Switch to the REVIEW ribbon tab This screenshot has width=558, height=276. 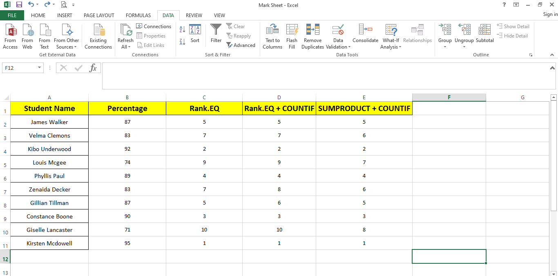pyautogui.click(x=194, y=15)
